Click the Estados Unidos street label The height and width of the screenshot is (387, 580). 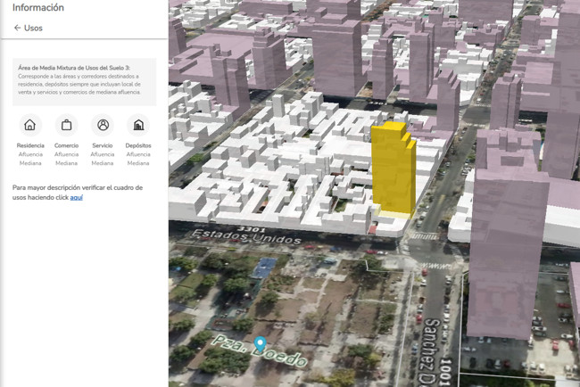(x=246, y=236)
